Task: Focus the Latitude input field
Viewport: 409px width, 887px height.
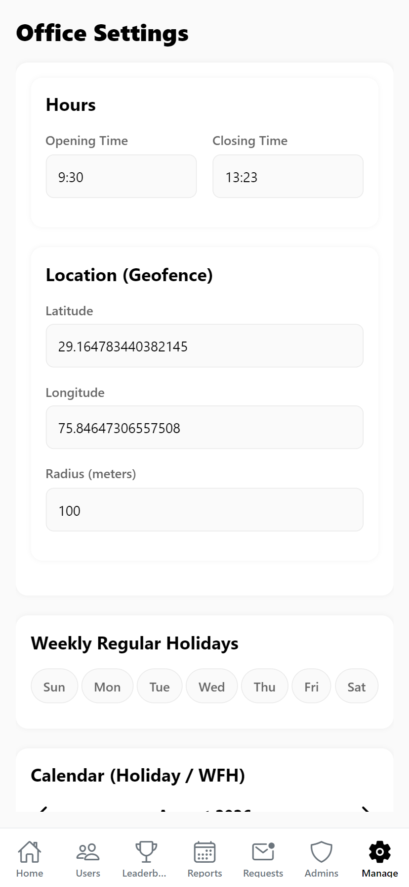Action: (204, 346)
